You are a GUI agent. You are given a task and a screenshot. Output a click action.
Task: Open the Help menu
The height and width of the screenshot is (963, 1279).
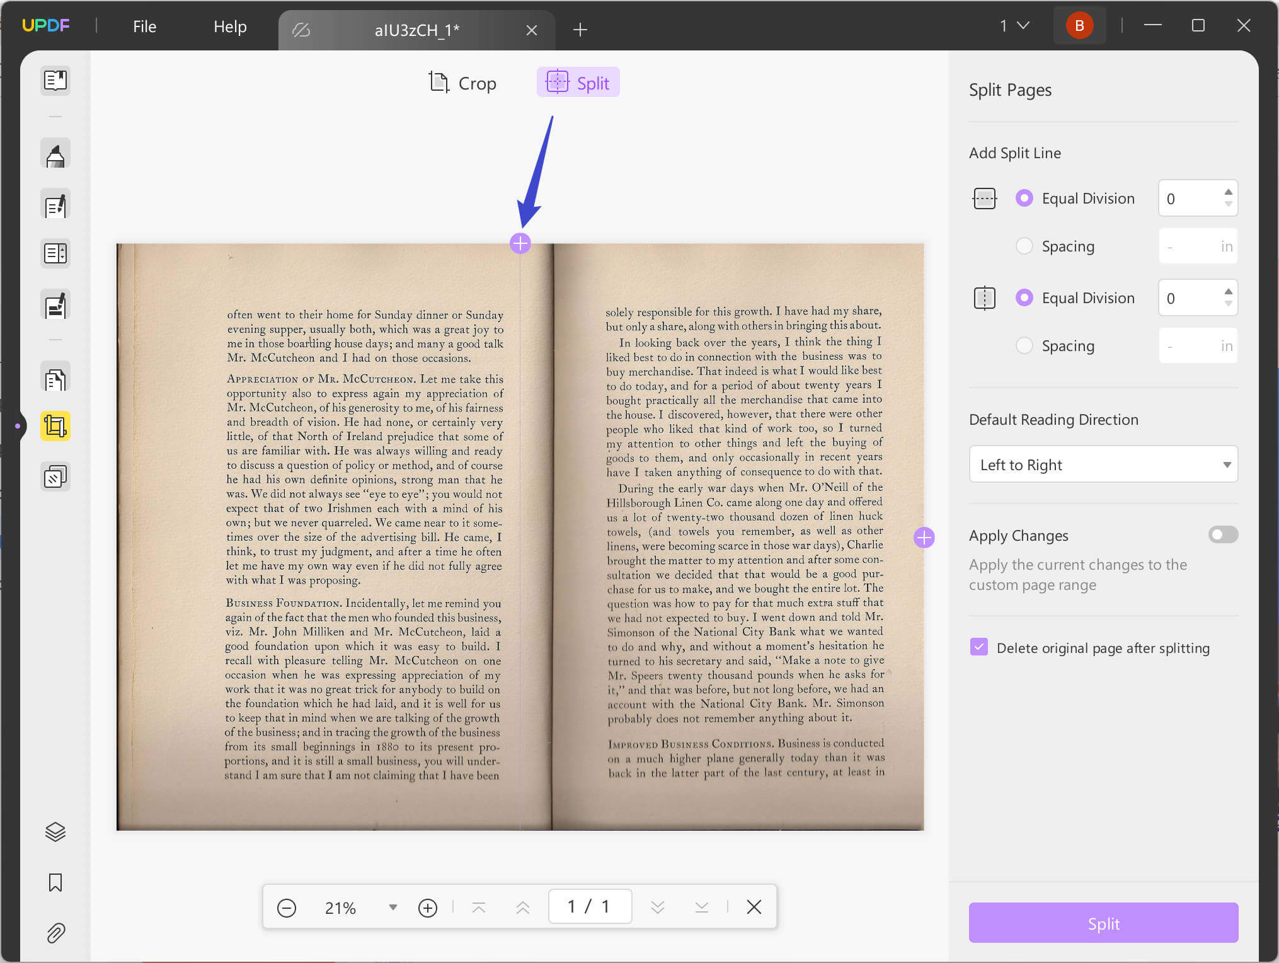[x=229, y=26]
